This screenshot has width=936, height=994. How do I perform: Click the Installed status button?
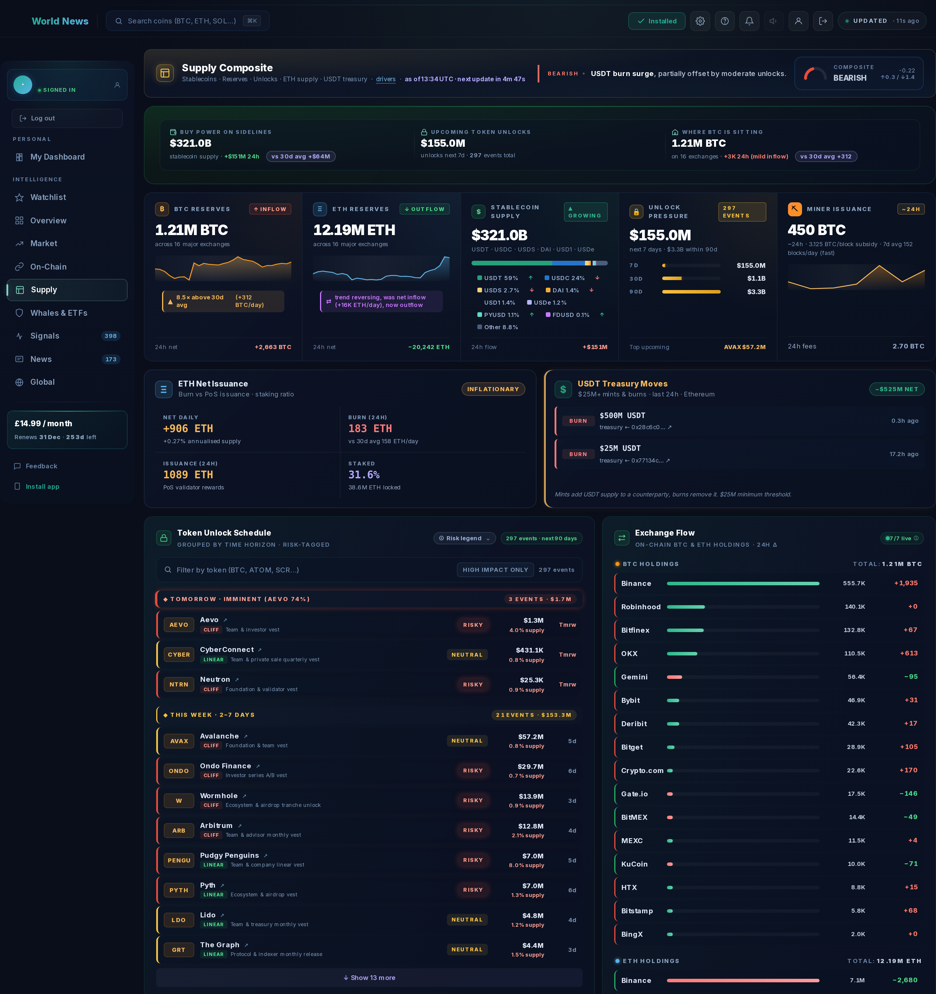pos(656,21)
